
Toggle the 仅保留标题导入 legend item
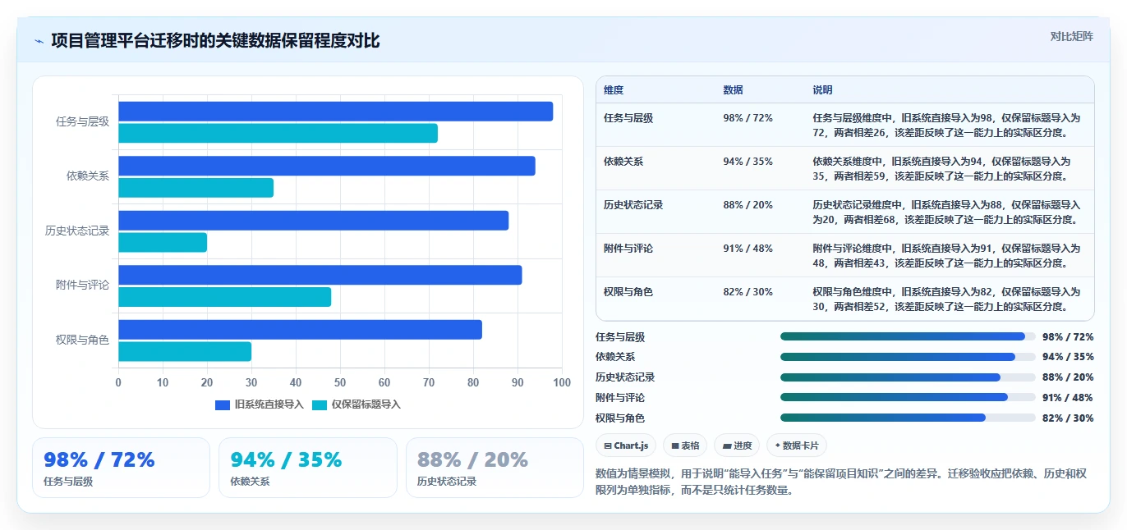click(356, 404)
